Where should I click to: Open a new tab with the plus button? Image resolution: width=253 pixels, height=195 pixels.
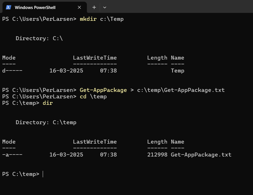pos(94,7)
